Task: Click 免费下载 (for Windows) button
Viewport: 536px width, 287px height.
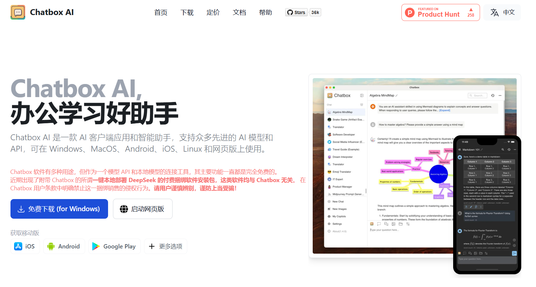Action: click(x=59, y=209)
